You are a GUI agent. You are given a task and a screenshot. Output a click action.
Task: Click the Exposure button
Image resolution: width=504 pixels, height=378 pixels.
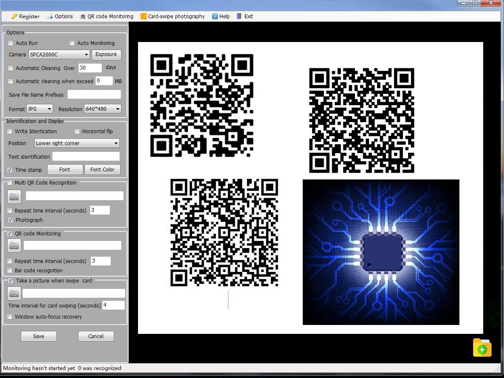(106, 54)
